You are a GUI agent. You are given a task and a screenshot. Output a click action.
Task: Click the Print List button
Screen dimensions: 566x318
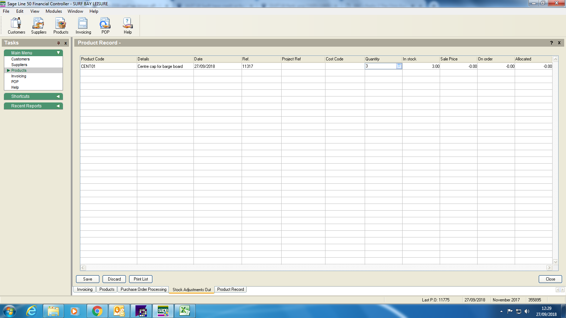click(141, 279)
